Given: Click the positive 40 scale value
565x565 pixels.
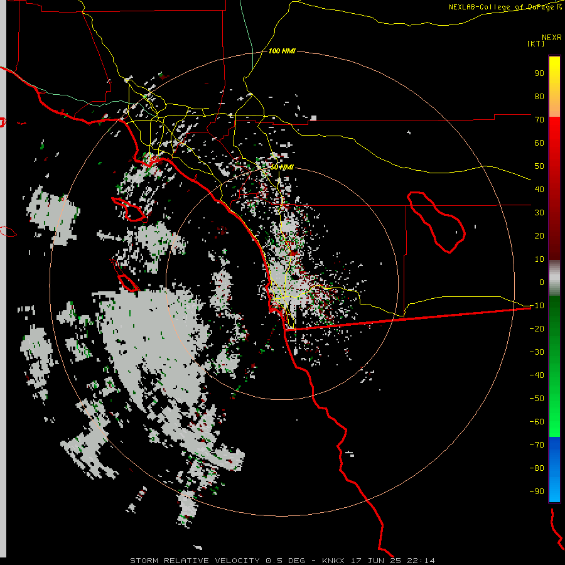Looking at the screenshot, I should coord(539,189).
